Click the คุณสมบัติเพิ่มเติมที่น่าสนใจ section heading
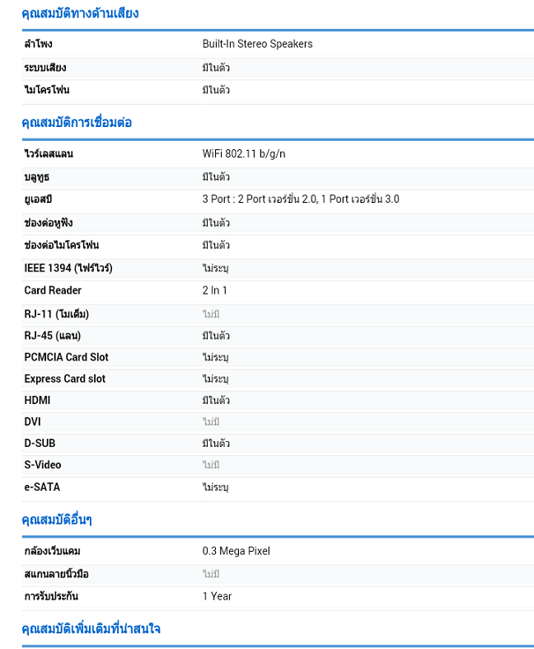534x649 pixels. [x=91, y=629]
